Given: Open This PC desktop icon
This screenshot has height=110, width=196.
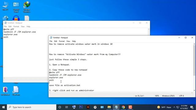Looking at the screenshot, I should (6, 6).
